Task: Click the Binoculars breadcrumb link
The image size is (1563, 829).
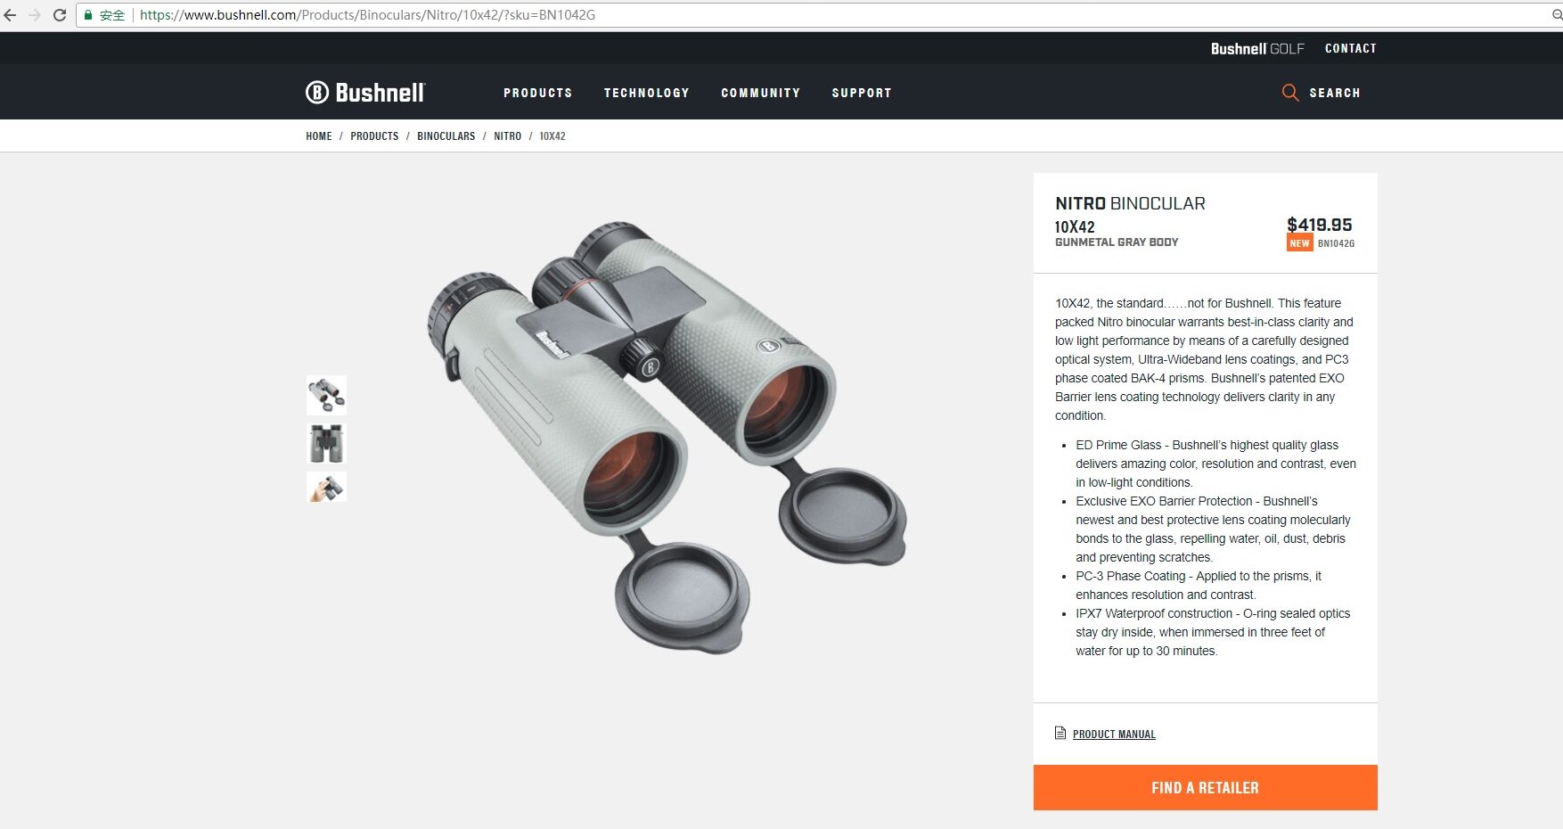Action: pyautogui.click(x=446, y=136)
